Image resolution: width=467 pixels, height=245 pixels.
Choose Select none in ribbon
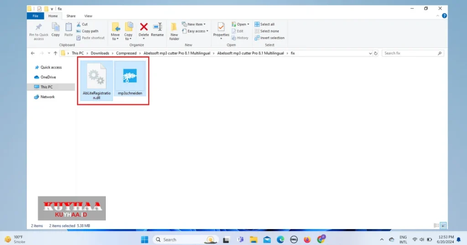point(267,31)
